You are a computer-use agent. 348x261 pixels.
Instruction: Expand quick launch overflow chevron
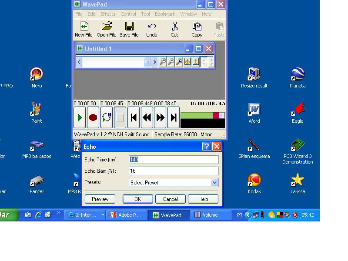coord(58,213)
